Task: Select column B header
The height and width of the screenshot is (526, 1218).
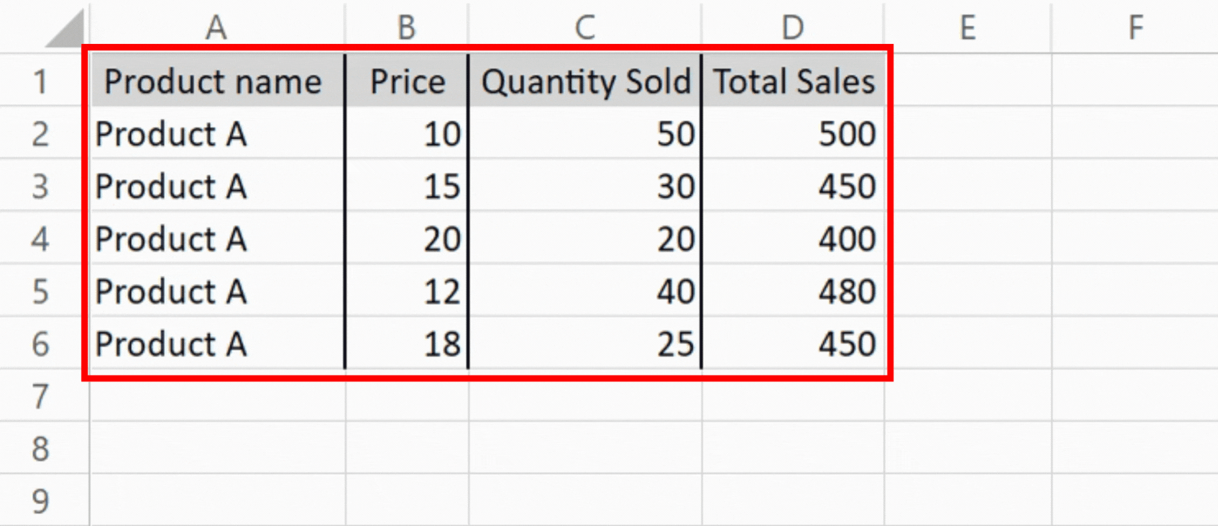Action: pyautogui.click(x=407, y=27)
